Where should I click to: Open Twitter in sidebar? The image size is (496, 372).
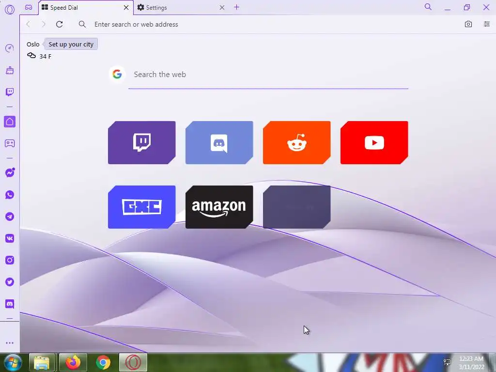pos(10,282)
